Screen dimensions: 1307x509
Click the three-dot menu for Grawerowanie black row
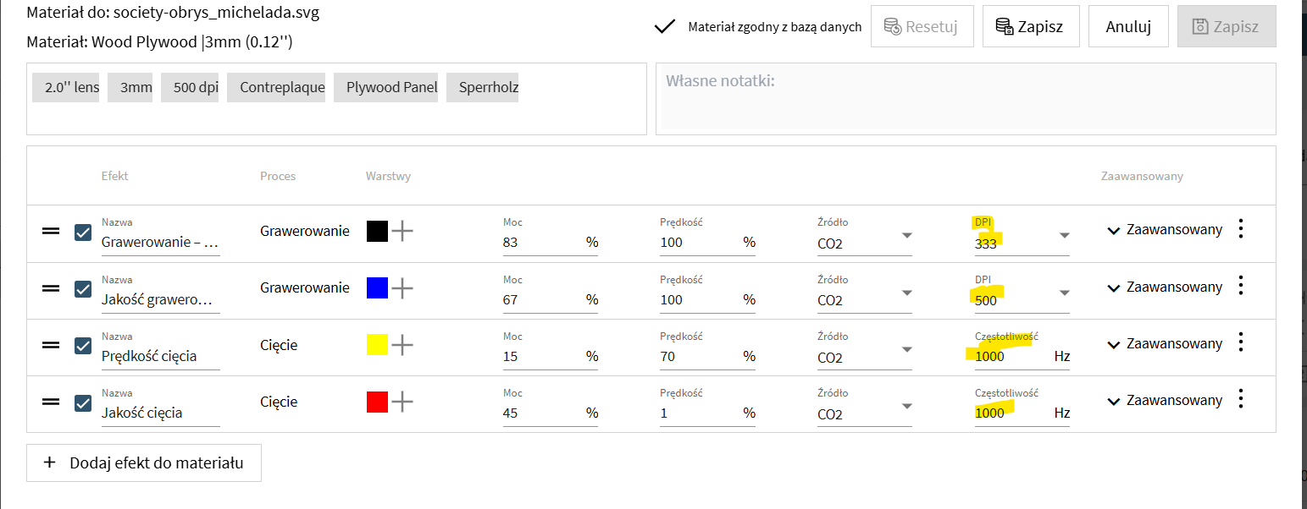pyautogui.click(x=1241, y=229)
